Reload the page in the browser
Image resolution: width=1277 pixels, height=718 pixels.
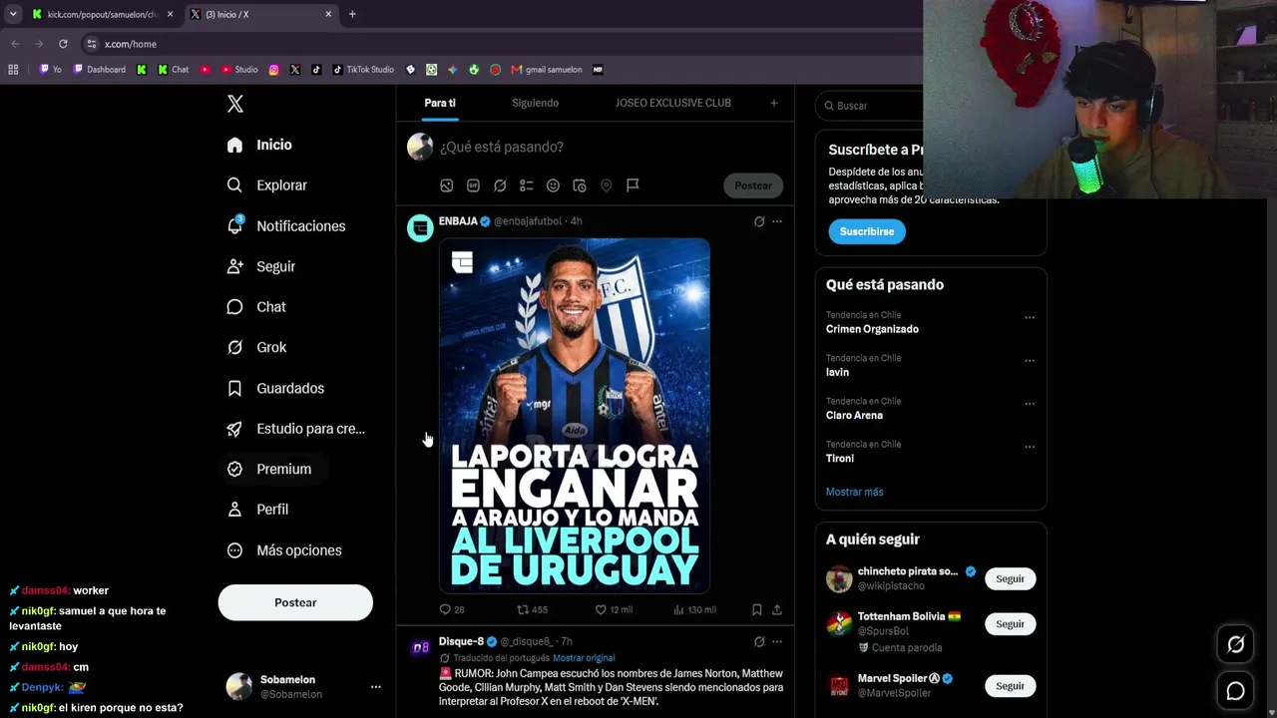click(63, 44)
